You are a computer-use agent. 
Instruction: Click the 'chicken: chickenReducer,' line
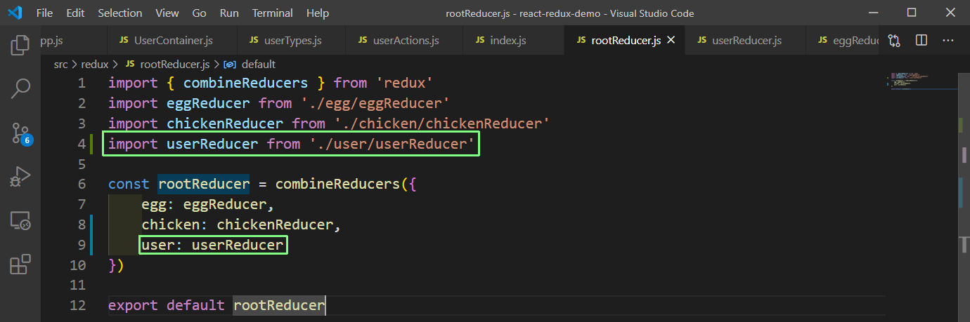coord(241,224)
